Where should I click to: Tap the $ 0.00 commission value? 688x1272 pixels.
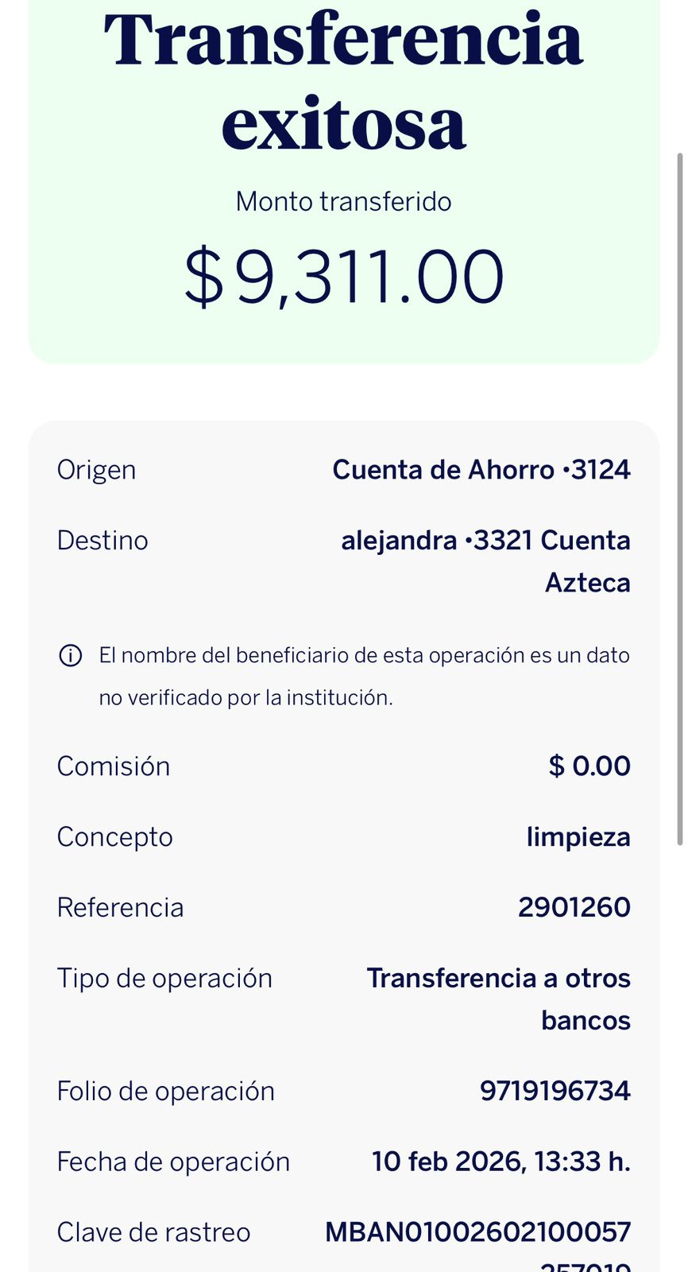point(589,766)
